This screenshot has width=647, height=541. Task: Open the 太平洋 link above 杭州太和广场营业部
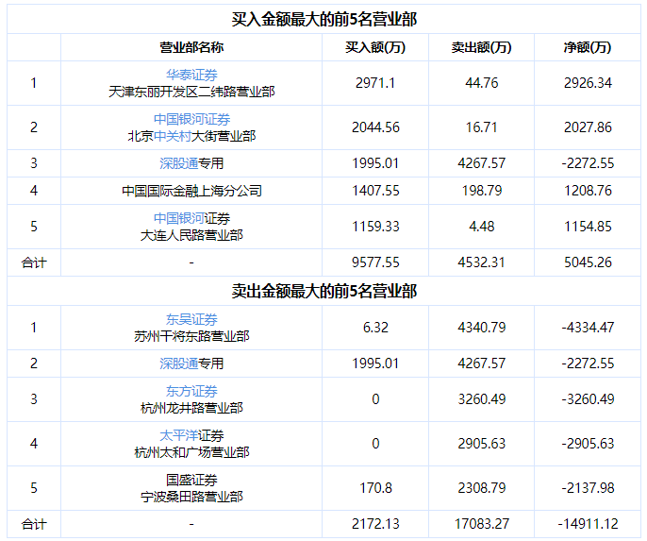pyautogui.click(x=178, y=435)
